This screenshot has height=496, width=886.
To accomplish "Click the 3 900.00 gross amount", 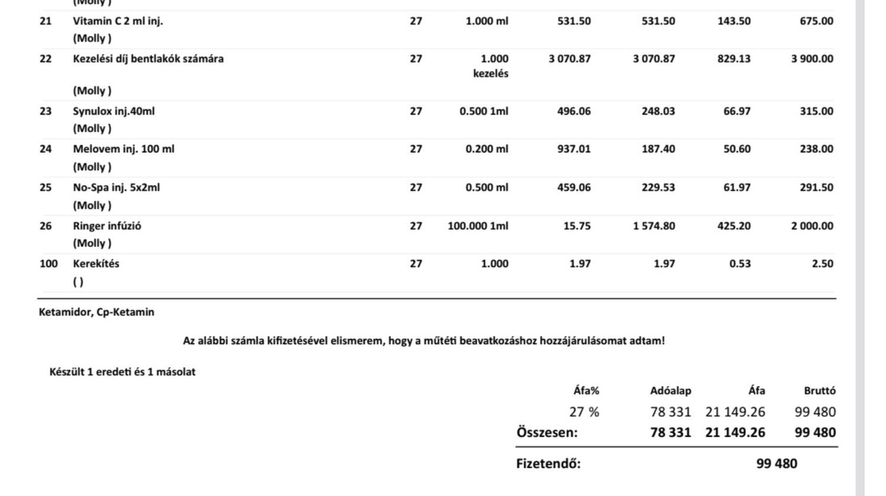I will [x=812, y=59].
